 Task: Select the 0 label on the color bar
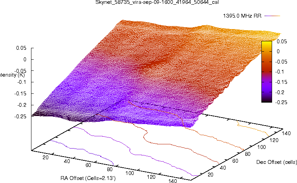pyautogui.click(x=278, y=51)
